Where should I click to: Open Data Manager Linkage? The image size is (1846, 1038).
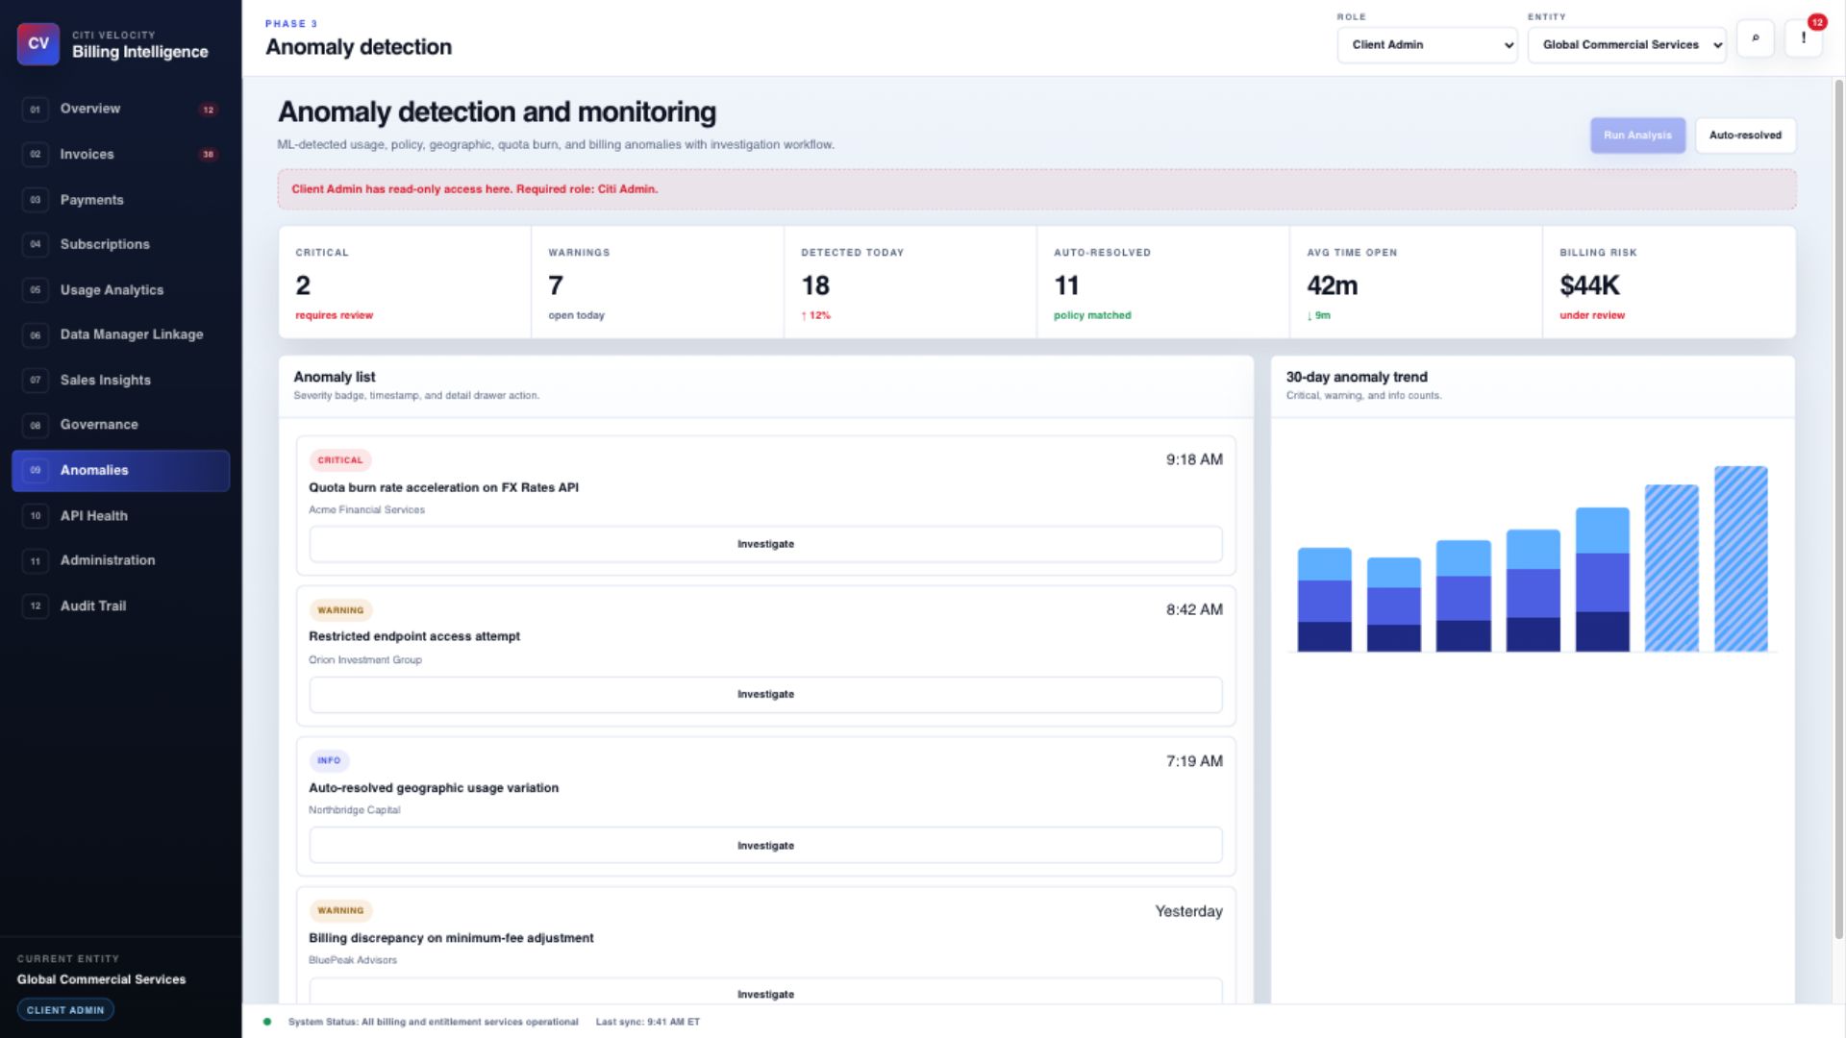pos(120,335)
